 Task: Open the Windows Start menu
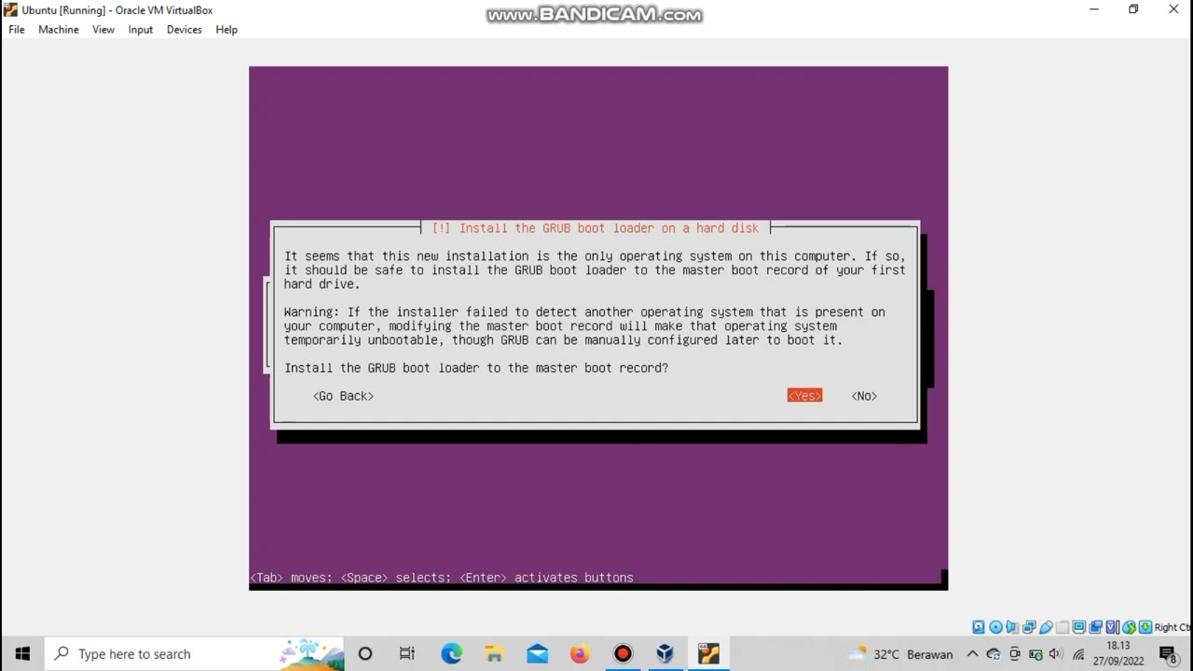22,653
